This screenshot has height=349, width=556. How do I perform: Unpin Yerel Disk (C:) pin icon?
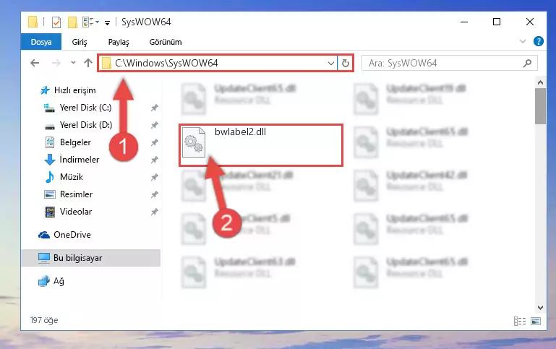tap(154, 108)
